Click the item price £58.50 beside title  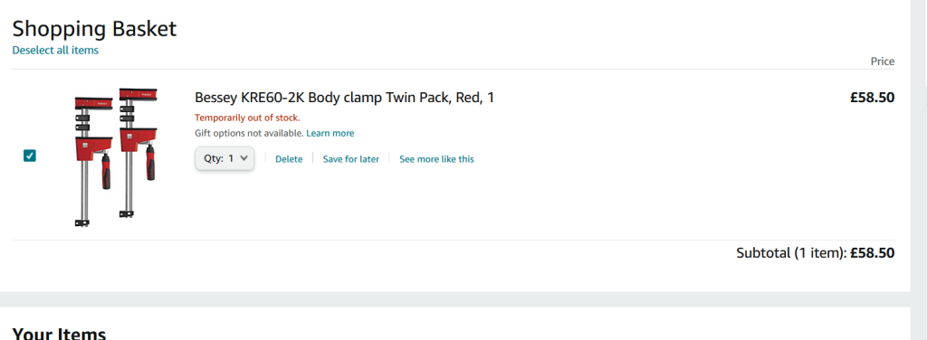pyautogui.click(x=872, y=98)
